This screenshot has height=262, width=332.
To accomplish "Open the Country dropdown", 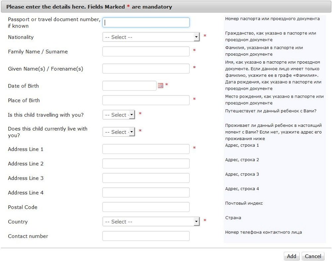I will point(151,222).
